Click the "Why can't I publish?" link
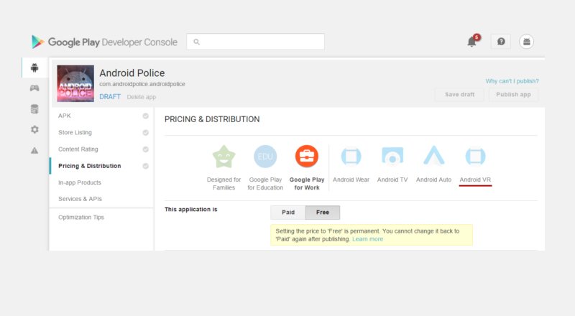Screen dimensions: 575x316 coord(512,81)
